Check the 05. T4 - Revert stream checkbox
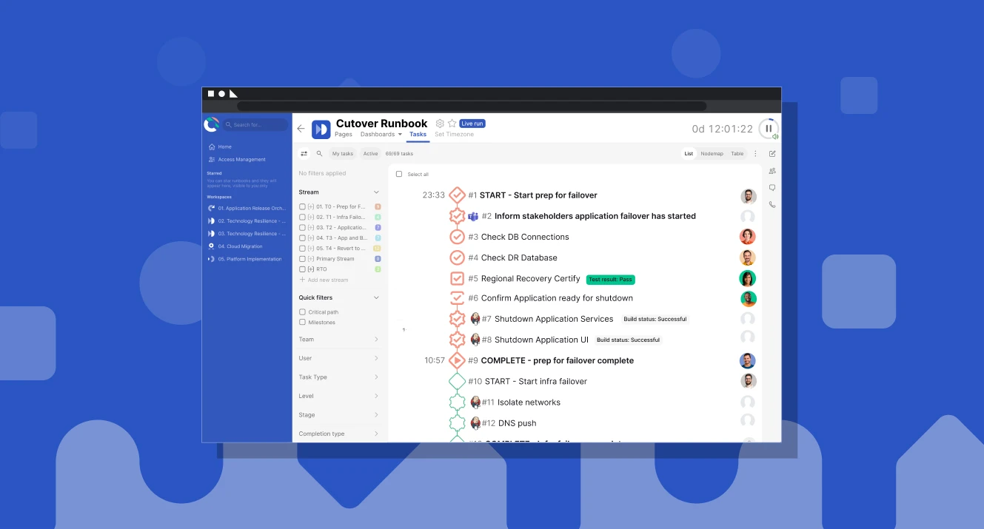 (302, 249)
